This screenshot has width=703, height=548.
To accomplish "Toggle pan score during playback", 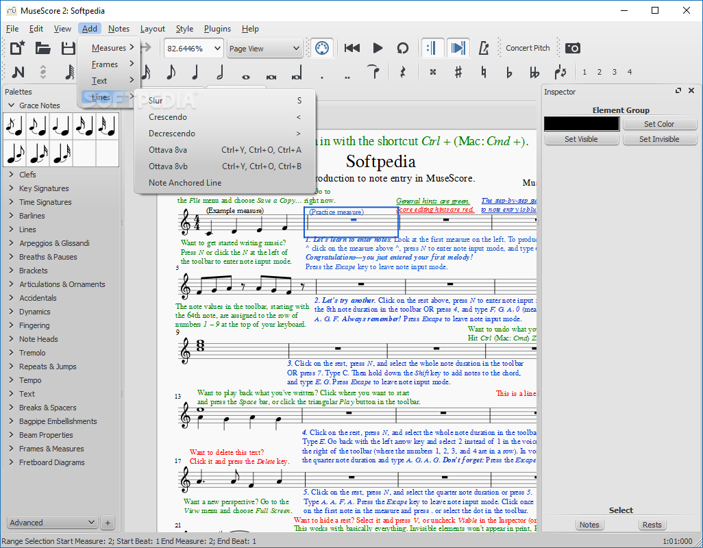I will 458,48.
